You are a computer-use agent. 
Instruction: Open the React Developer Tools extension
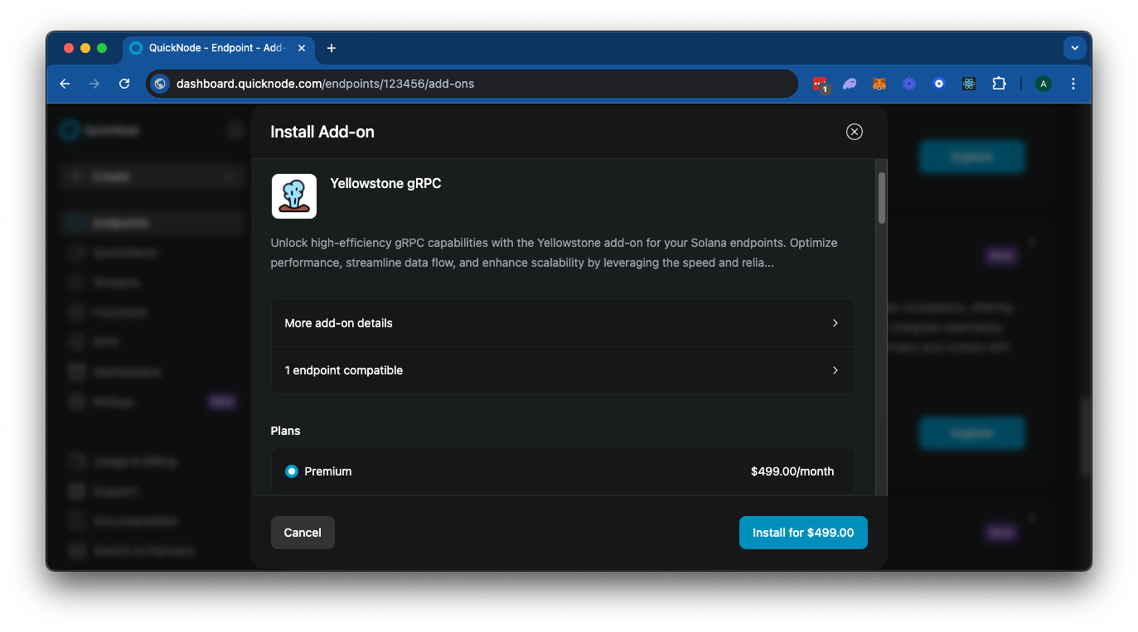pos(969,84)
